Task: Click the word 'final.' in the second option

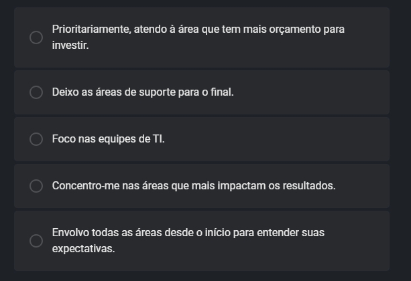Action: 222,92
